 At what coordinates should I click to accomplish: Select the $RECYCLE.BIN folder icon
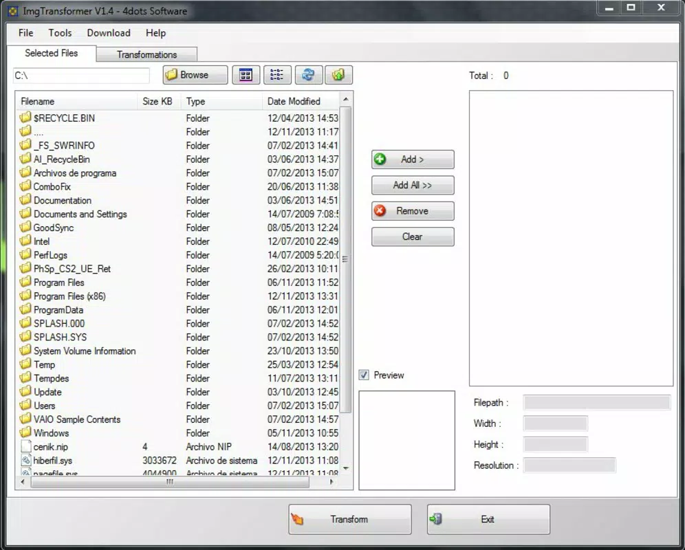(x=25, y=118)
